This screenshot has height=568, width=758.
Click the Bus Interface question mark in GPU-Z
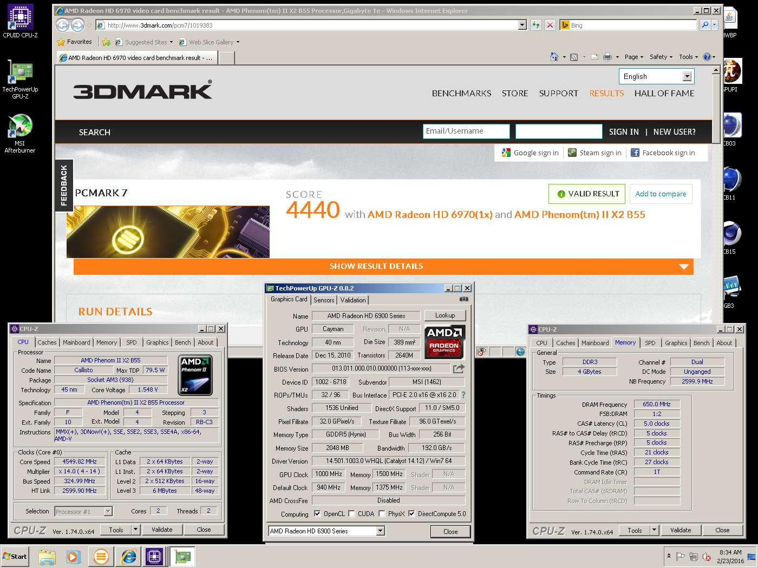[x=463, y=395]
